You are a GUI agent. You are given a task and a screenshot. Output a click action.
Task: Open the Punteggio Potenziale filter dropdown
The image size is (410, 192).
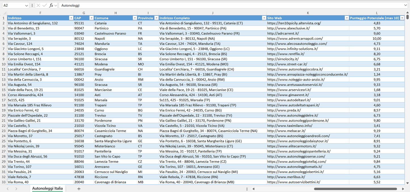pyautogui.click(x=402, y=18)
